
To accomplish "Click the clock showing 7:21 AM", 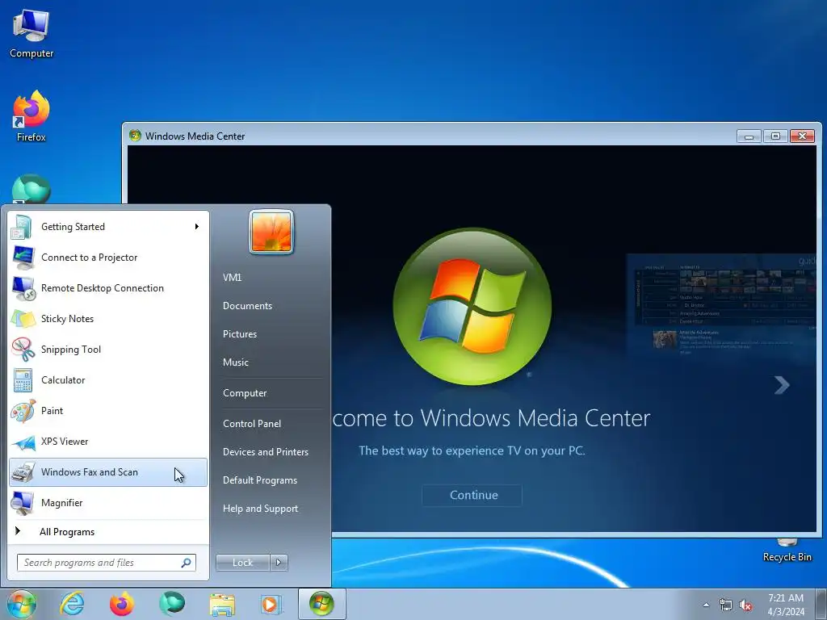I will click(786, 605).
